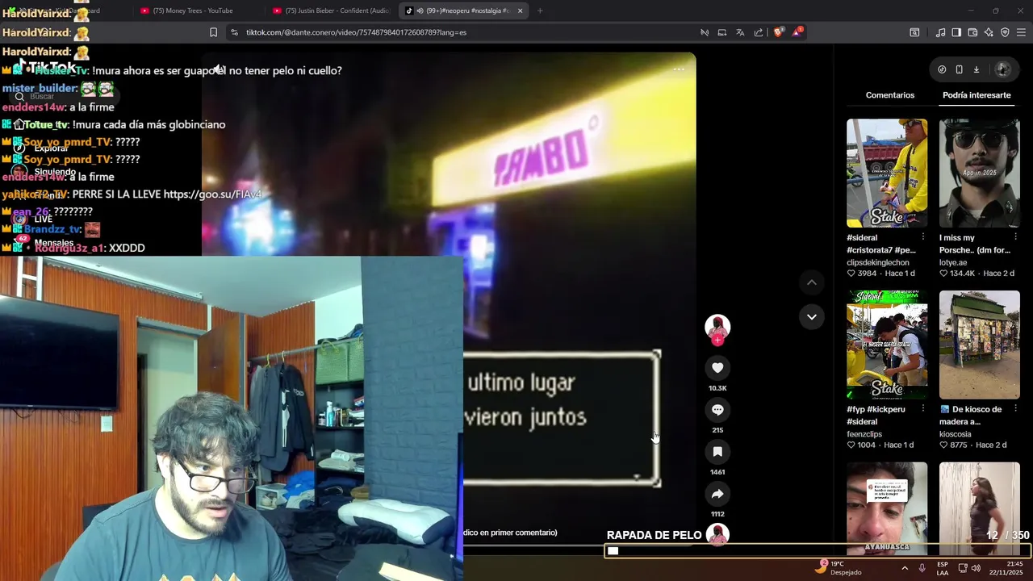Open ESP LAA keyboard language switcher
The height and width of the screenshot is (581, 1033).
pyautogui.click(x=943, y=568)
